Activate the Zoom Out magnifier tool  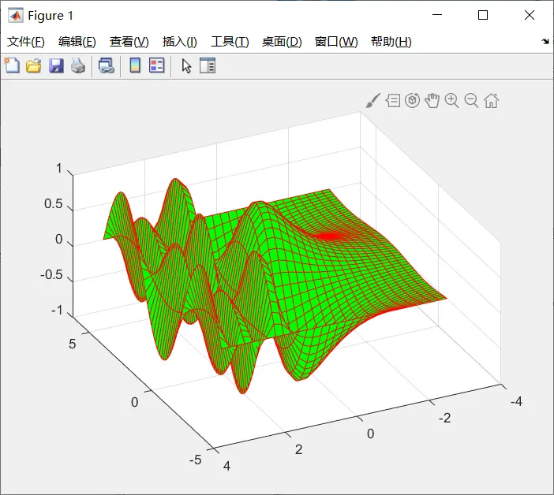click(x=471, y=101)
